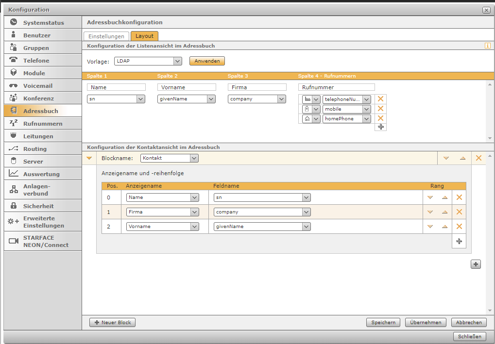The height and width of the screenshot is (344, 495).
Task: Remove the Firma field row from Kontakt block
Action: pyautogui.click(x=459, y=212)
